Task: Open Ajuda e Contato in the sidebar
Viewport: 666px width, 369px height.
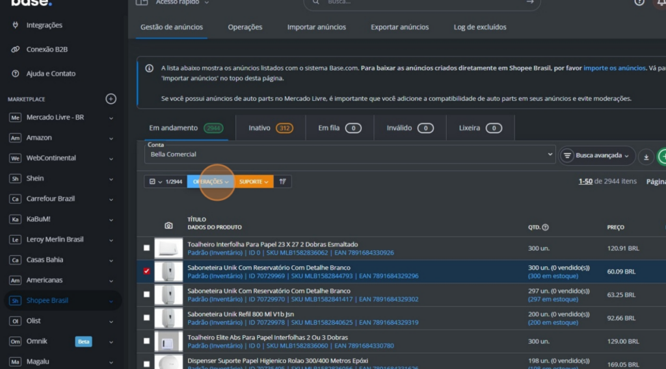Action: click(50, 74)
